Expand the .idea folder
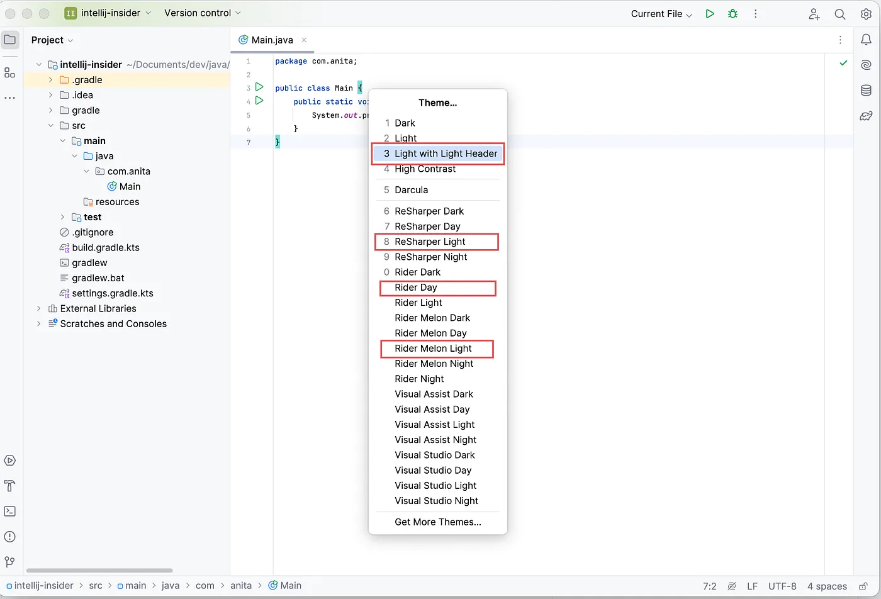This screenshot has height=599, width=881. coord(51,95)
